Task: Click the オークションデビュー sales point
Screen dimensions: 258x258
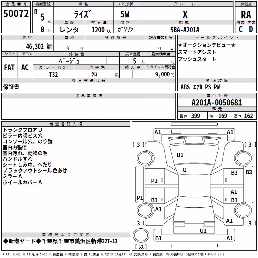Action: 207,45
